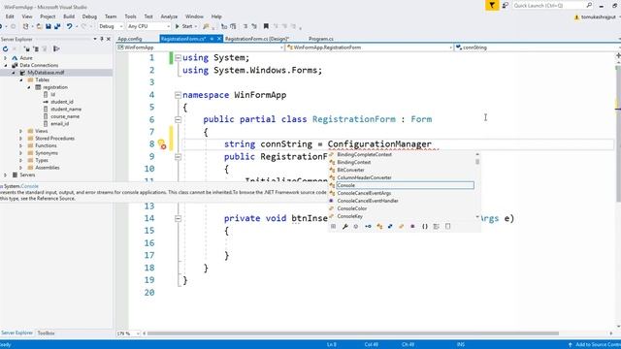Open the Tools menu
Screen dimensions: 621x349
point(130,16)
